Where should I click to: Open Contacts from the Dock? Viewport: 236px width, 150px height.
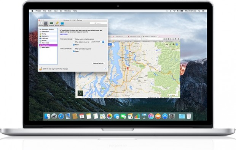pyautogui.click(x=75, y=116)
